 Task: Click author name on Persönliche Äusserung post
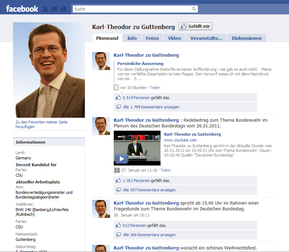pyautogui.click(x=146, y=55)
